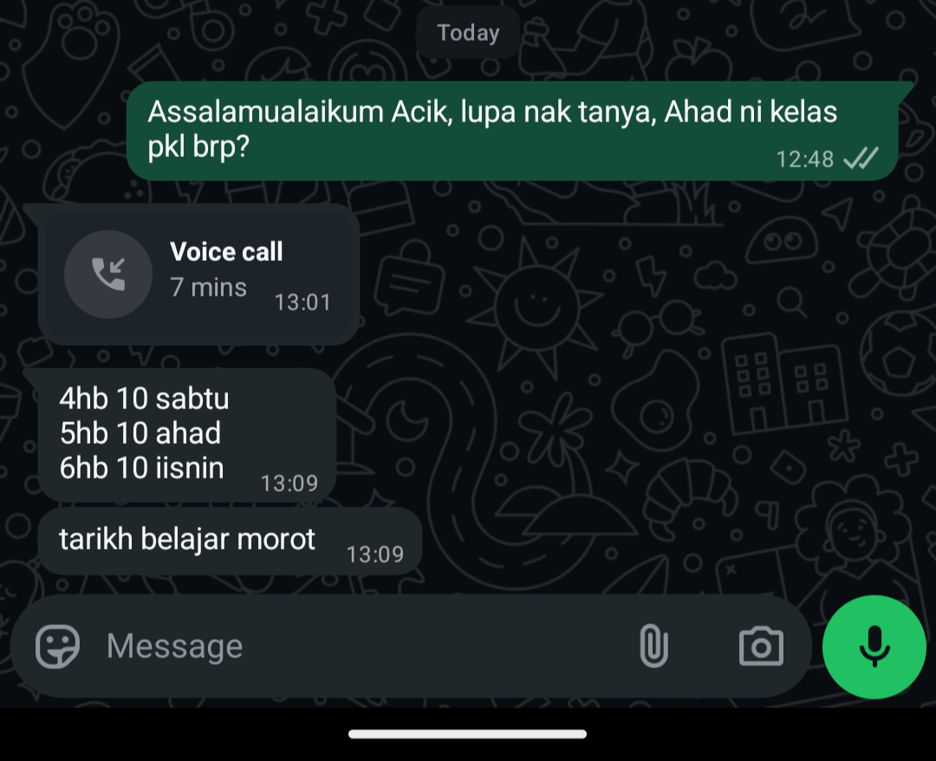
Task: Tap the "7 mins" call duration
Action: click(x=208, y=287)
